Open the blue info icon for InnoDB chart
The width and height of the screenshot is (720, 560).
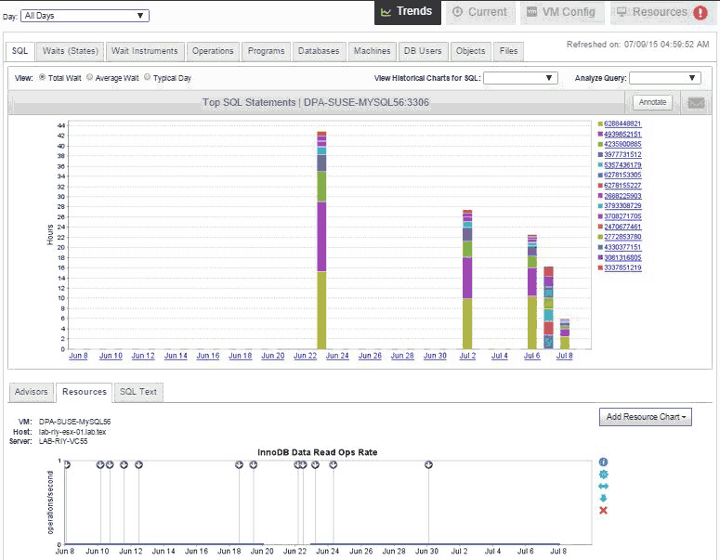coord(603,462)
